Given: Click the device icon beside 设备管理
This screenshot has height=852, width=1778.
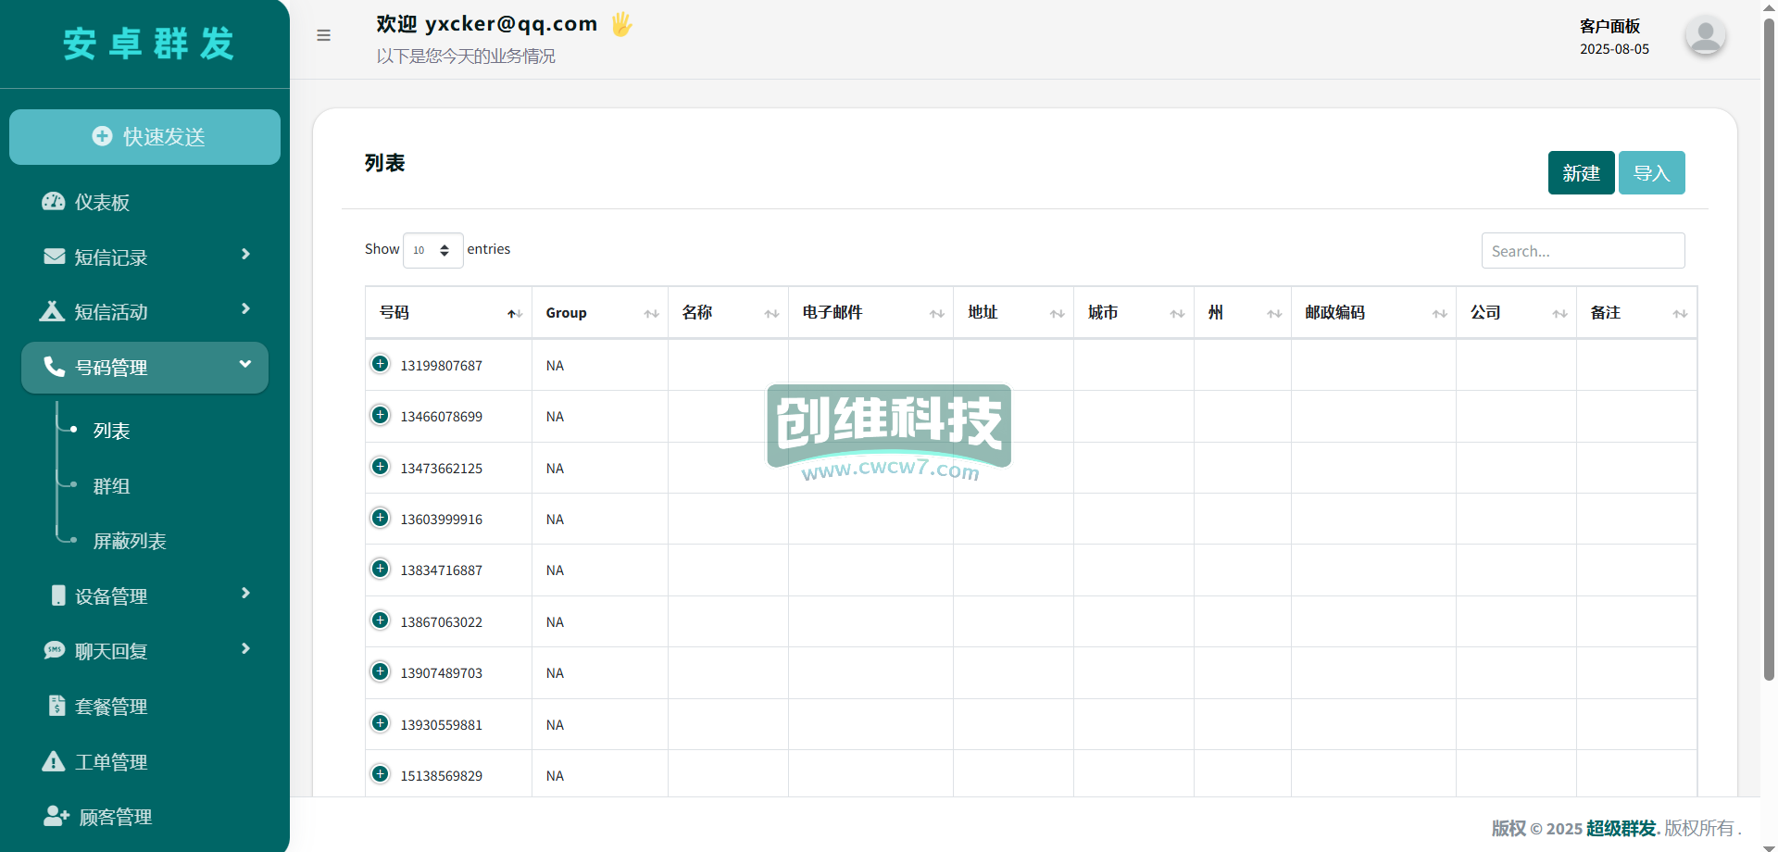Looking at the screenshot, I should [x=58, y=595].
